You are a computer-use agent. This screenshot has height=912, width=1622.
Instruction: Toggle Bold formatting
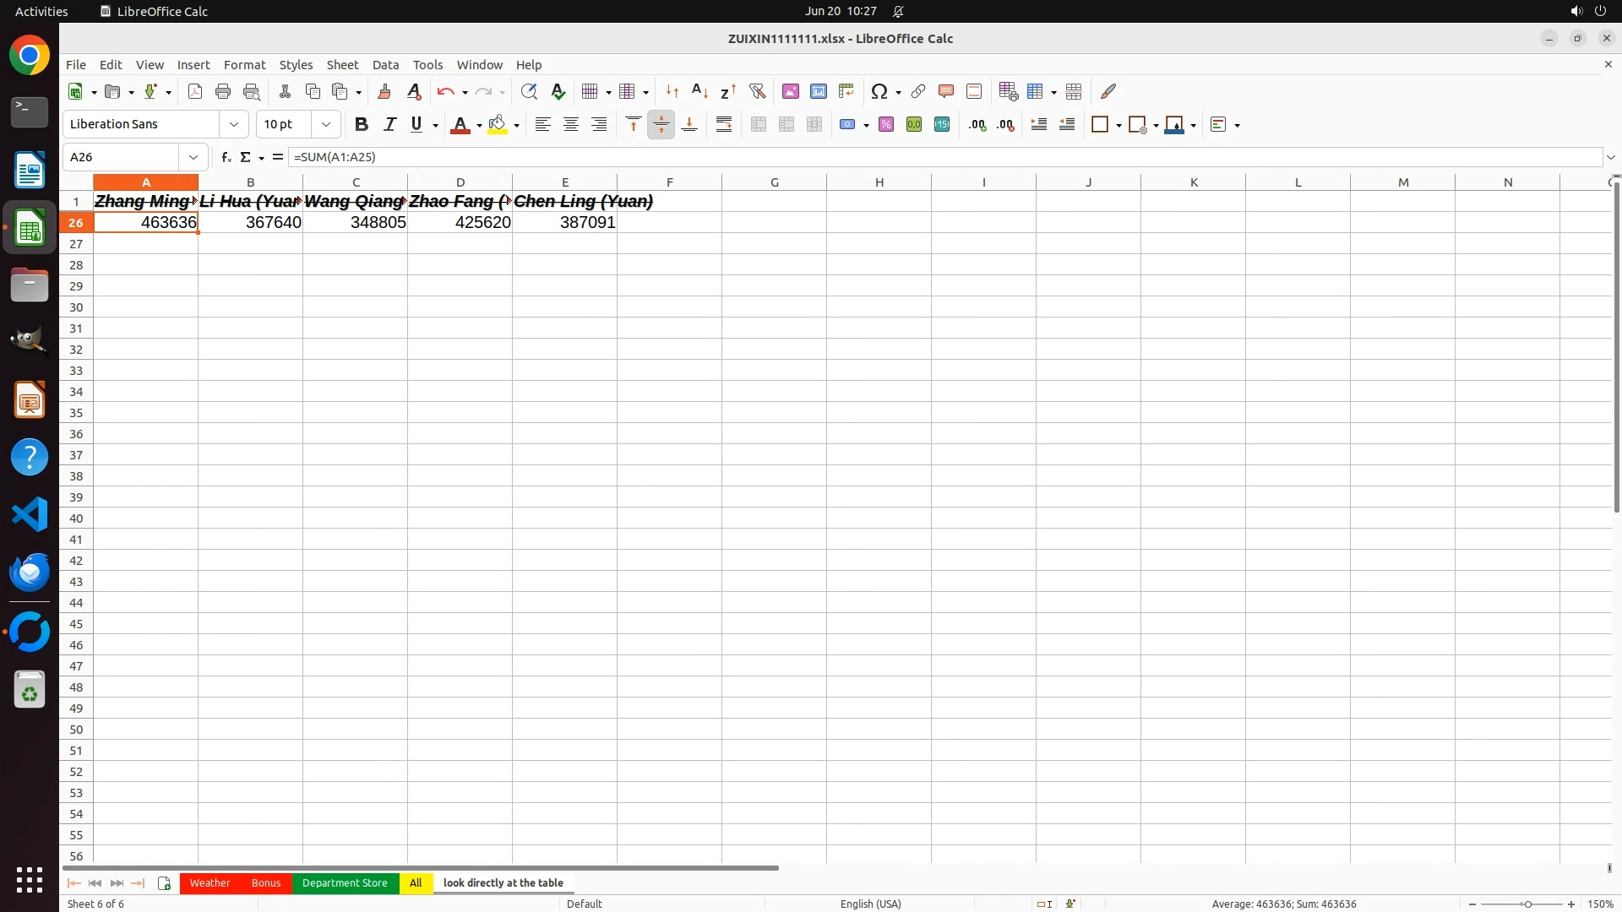(x=362, y=124)
